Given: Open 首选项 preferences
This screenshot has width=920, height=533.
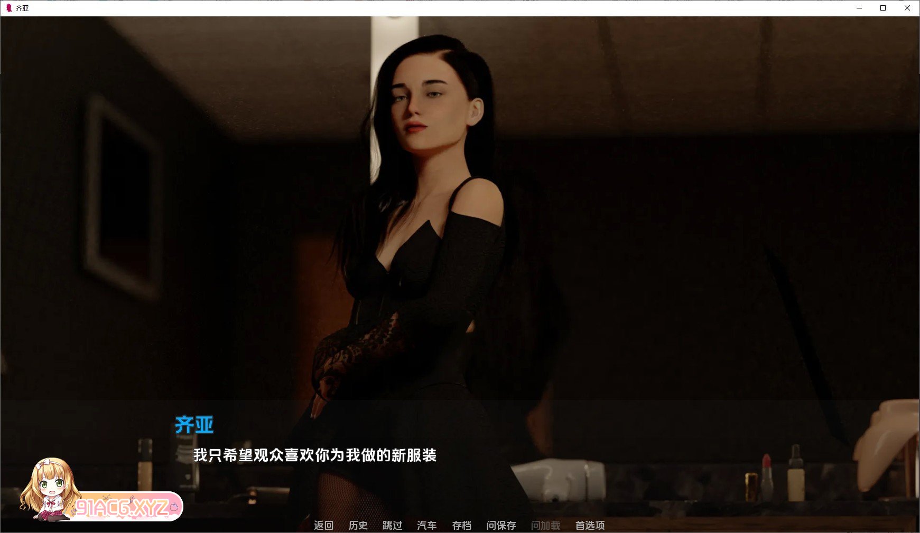Looking at the screenshot, I should tap(590, 525).
